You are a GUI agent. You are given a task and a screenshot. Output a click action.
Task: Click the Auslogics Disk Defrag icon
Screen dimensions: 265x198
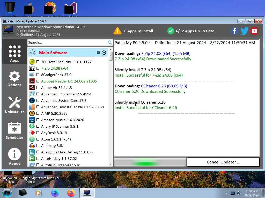[32, 152]
